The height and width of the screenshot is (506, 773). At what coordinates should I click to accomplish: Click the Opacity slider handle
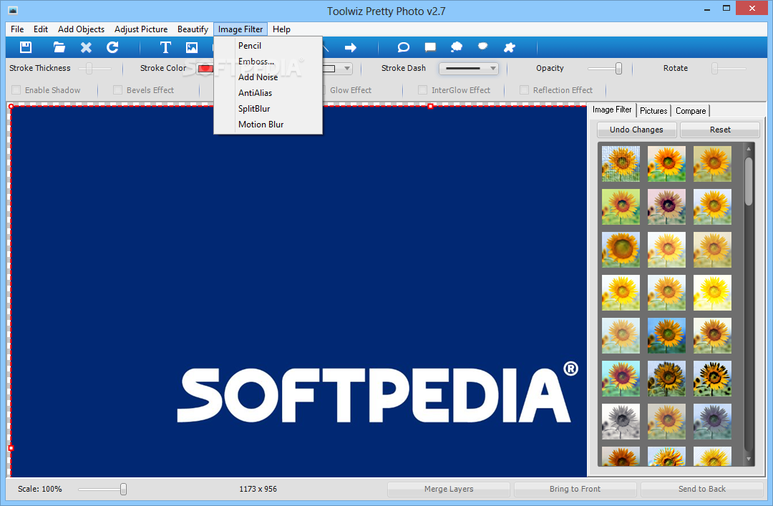(618, 69)
